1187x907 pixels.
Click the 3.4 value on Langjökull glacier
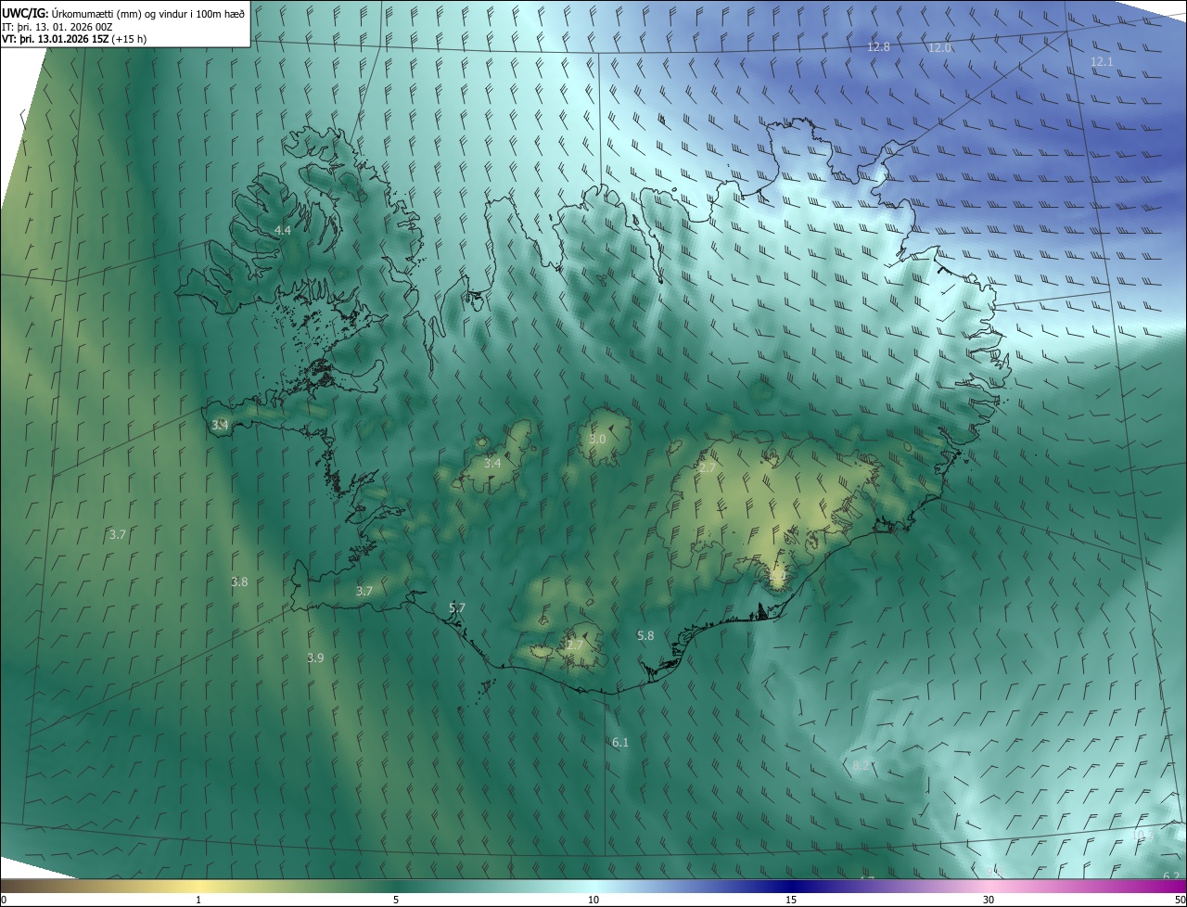coord(492,463)
